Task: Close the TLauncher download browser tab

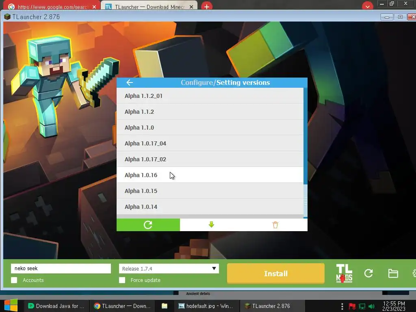Action: (191, 7)
